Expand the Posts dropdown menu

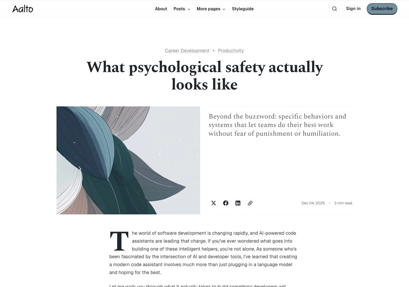(x=182, y=9)
